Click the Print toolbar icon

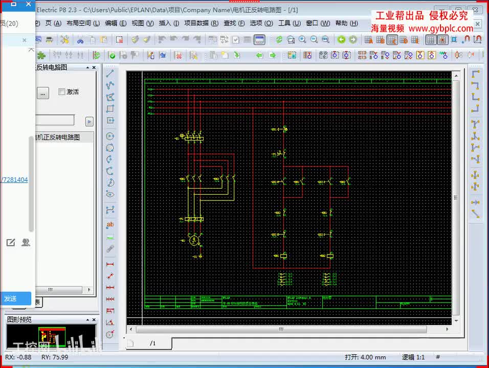tap(49, 39)
